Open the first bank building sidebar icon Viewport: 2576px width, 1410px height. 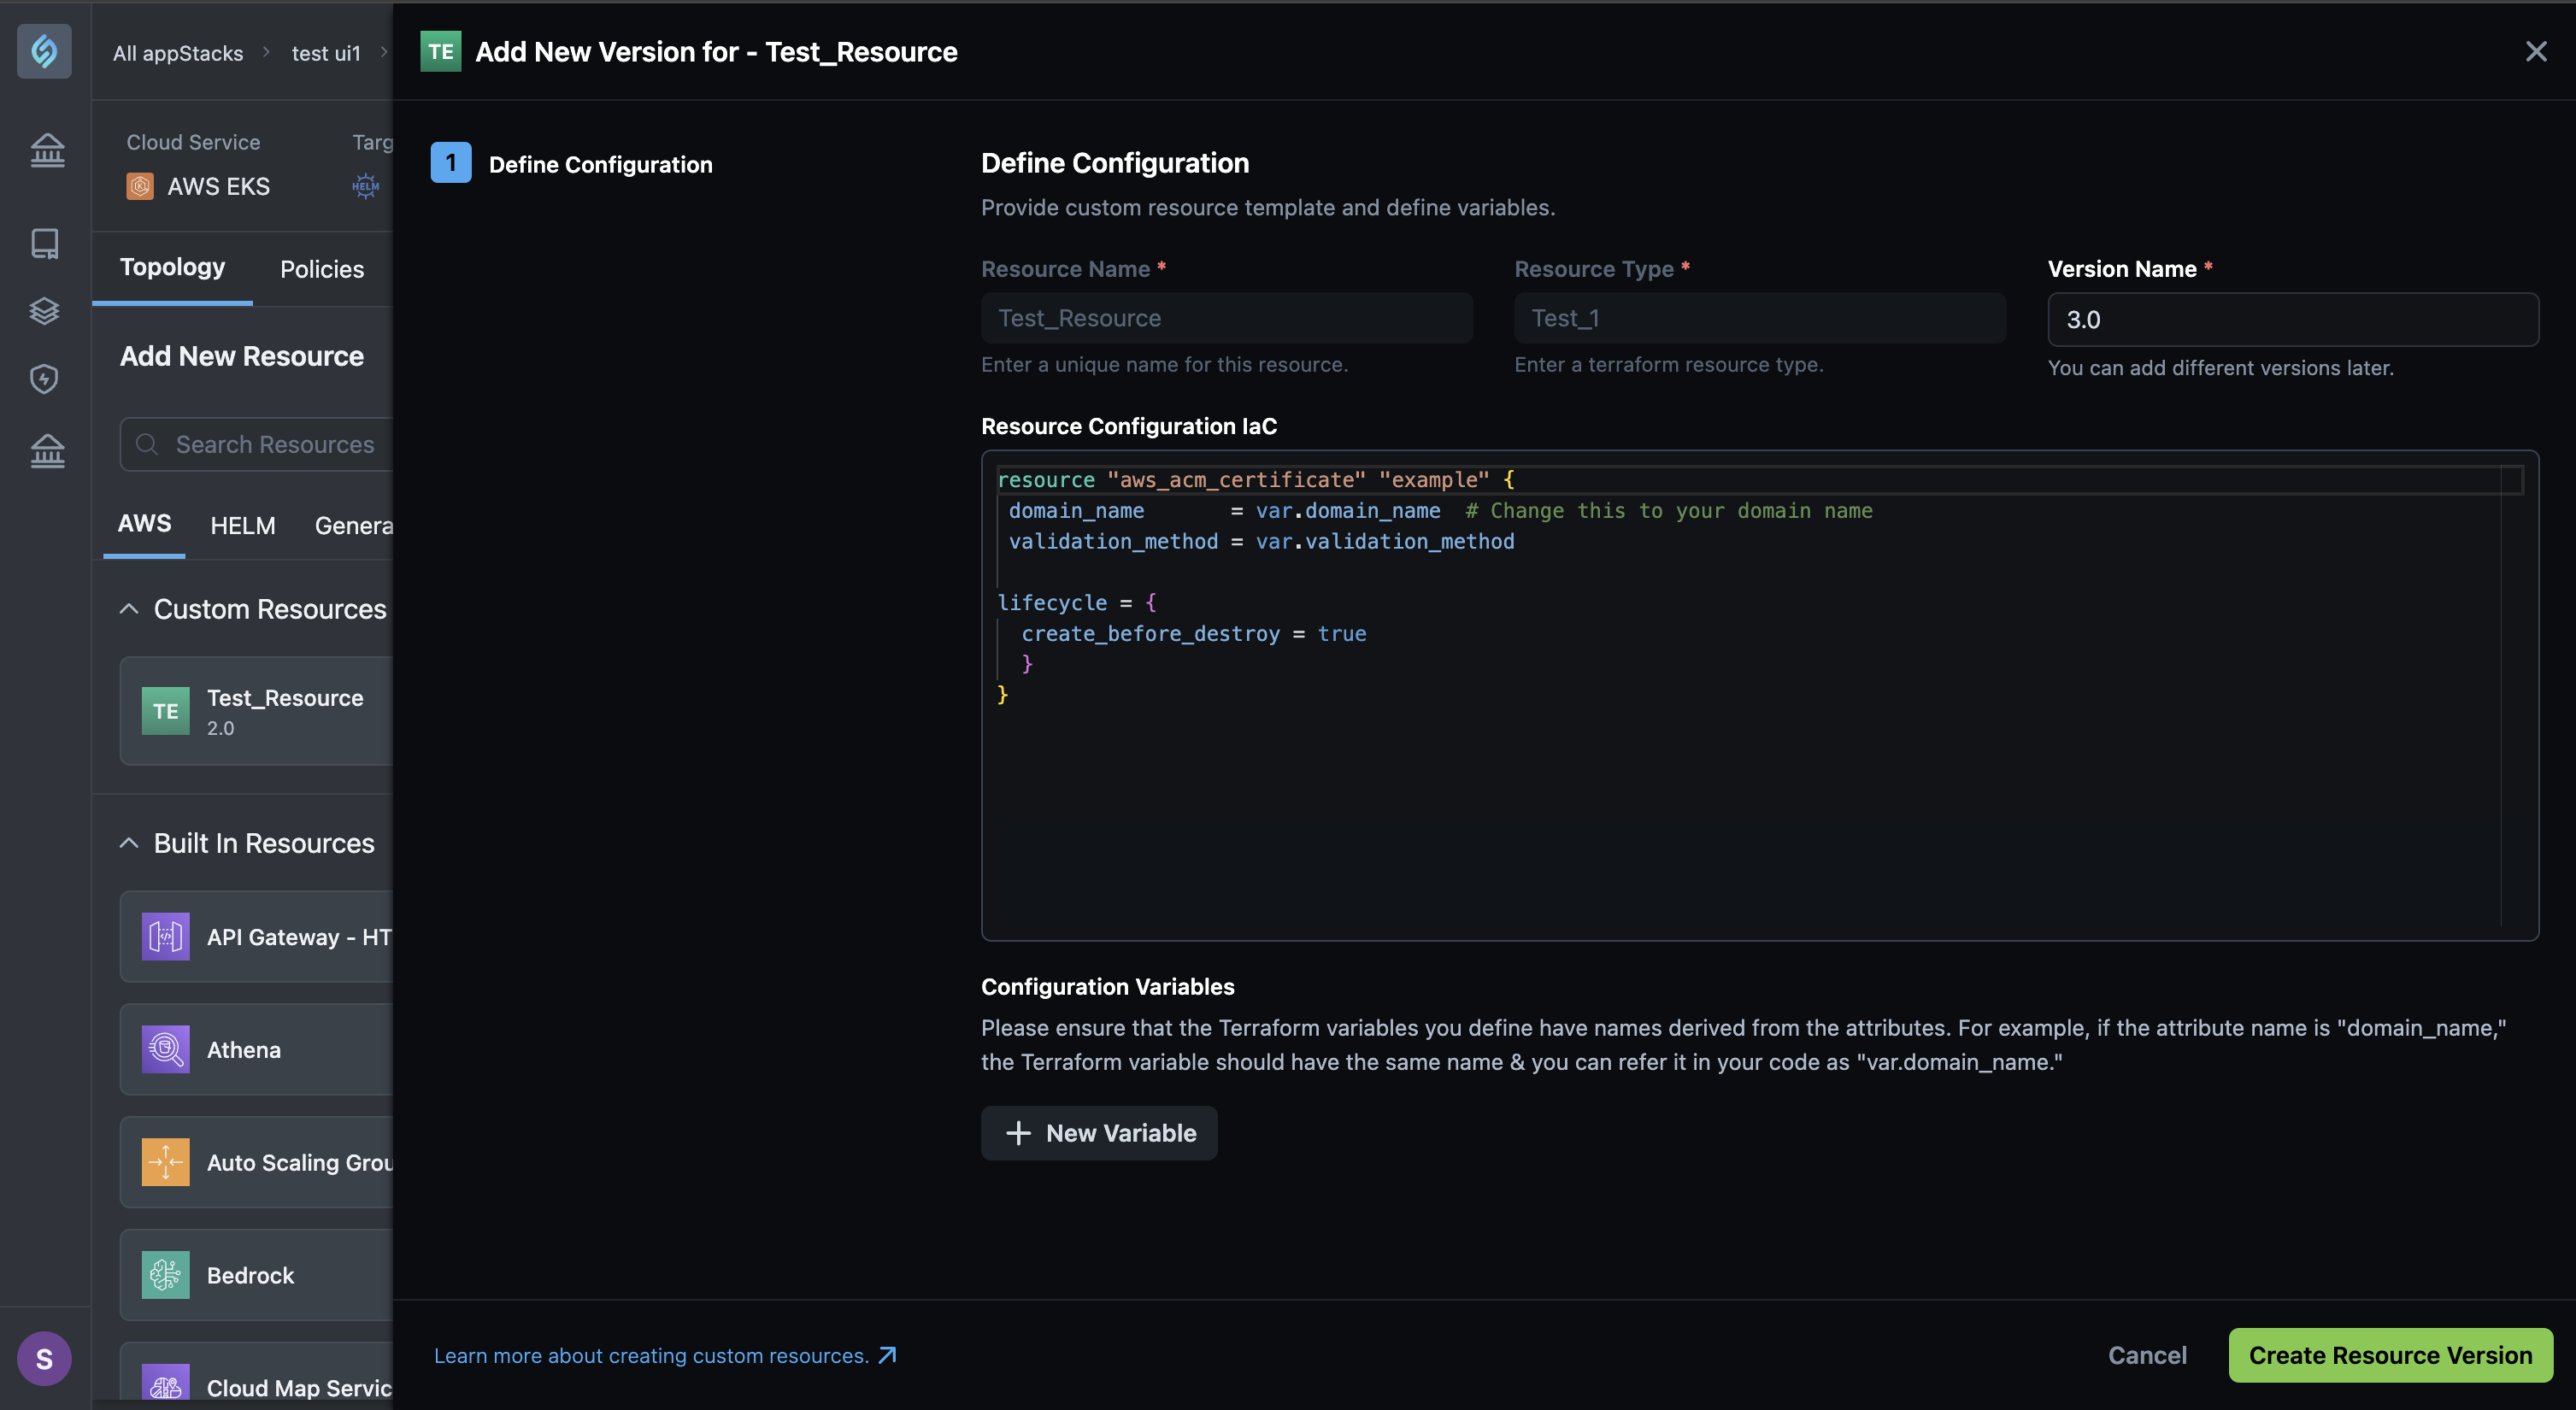pyautogui.click(x=46, y=150)
